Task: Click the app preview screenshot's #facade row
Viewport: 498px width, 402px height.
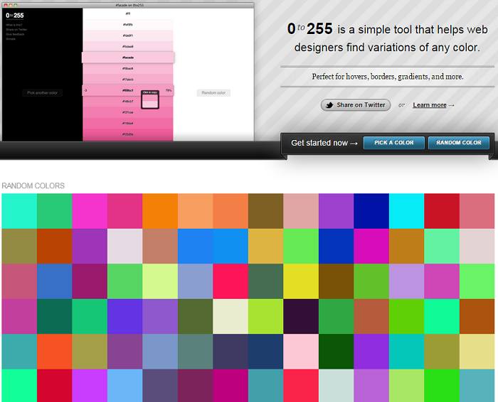Action: [x=128, y=58]
